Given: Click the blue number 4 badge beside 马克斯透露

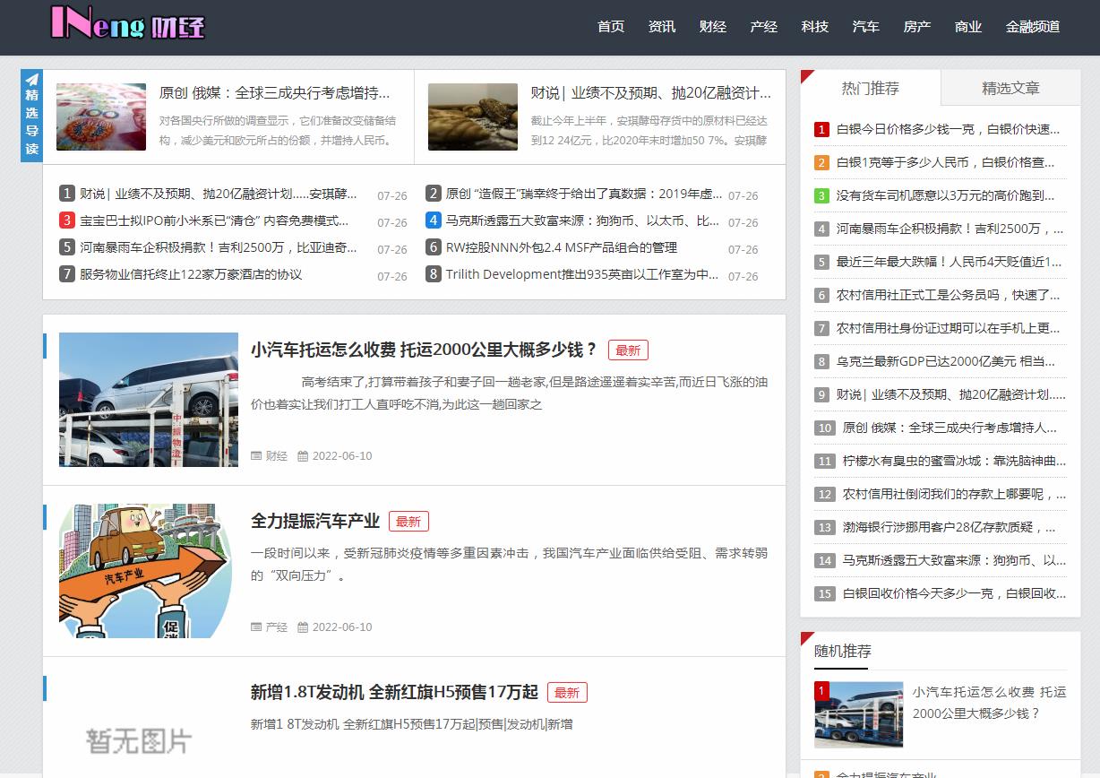Looking at the screenshot, I should point(433,220).
